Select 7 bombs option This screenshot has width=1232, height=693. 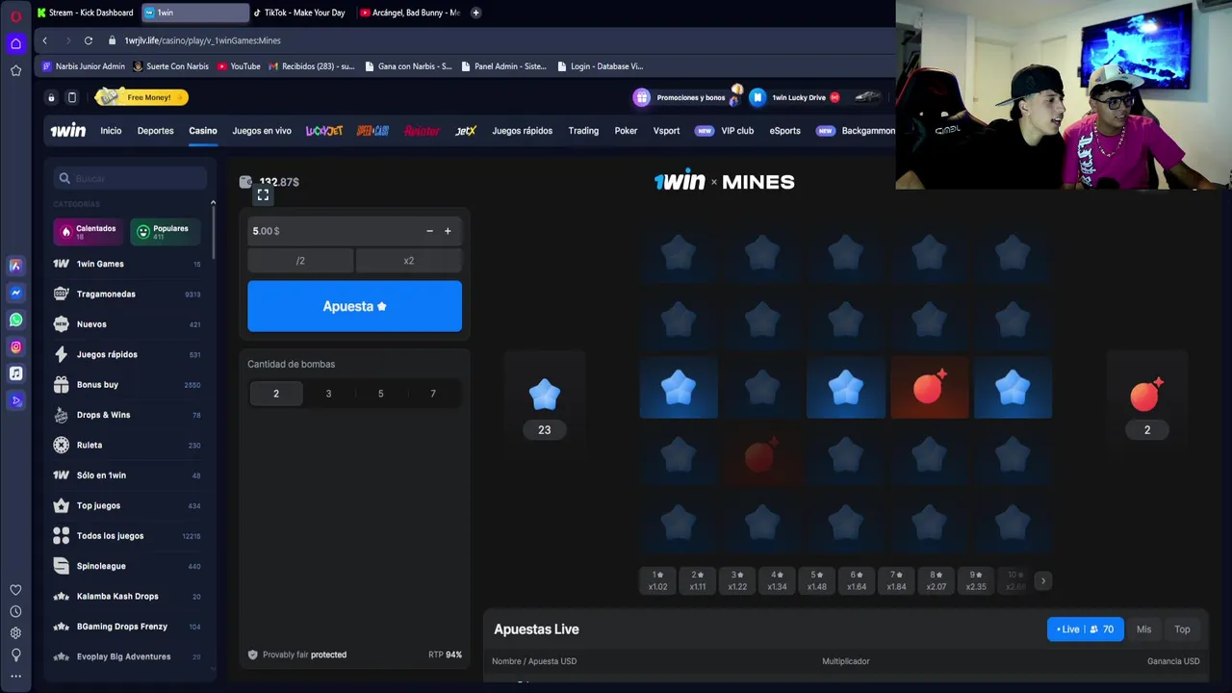tap(433, 394)
